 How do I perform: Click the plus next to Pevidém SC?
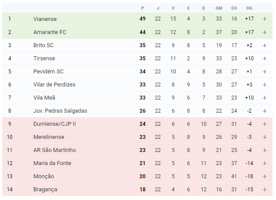(265, 72)
